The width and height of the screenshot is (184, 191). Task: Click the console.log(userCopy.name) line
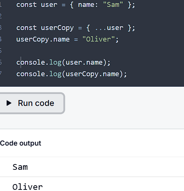click(71, 74)
